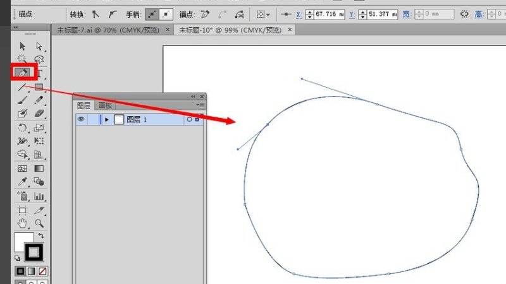Select the Warp tool
Image resolution: width=506 pixels, height=284 pixels.
click(22, 141)
